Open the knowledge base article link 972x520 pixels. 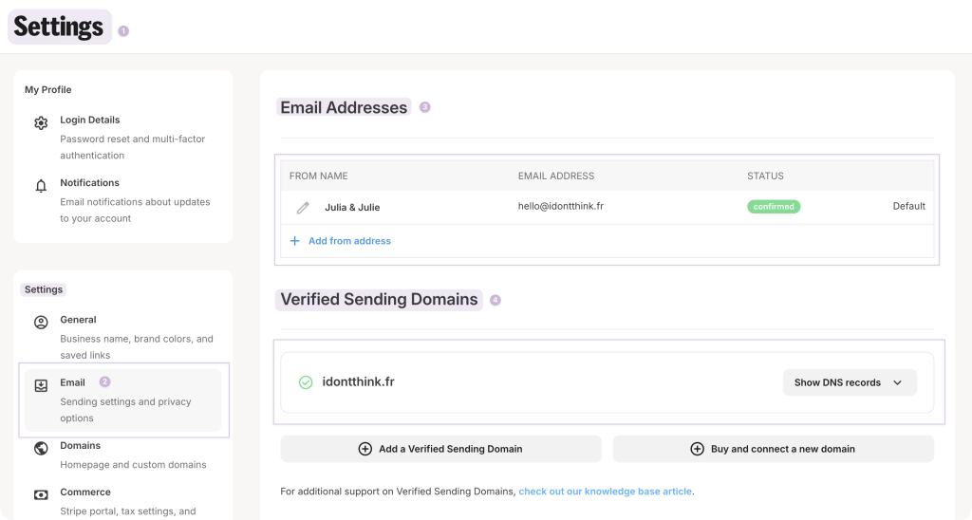[x=605, y=492]
